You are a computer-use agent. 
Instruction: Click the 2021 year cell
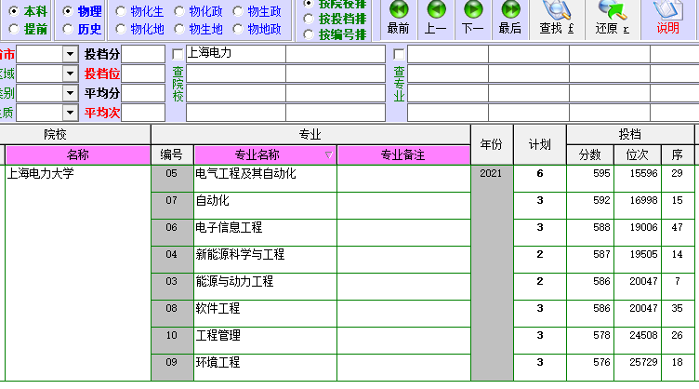pyautogui.click(x=492, y=273)
